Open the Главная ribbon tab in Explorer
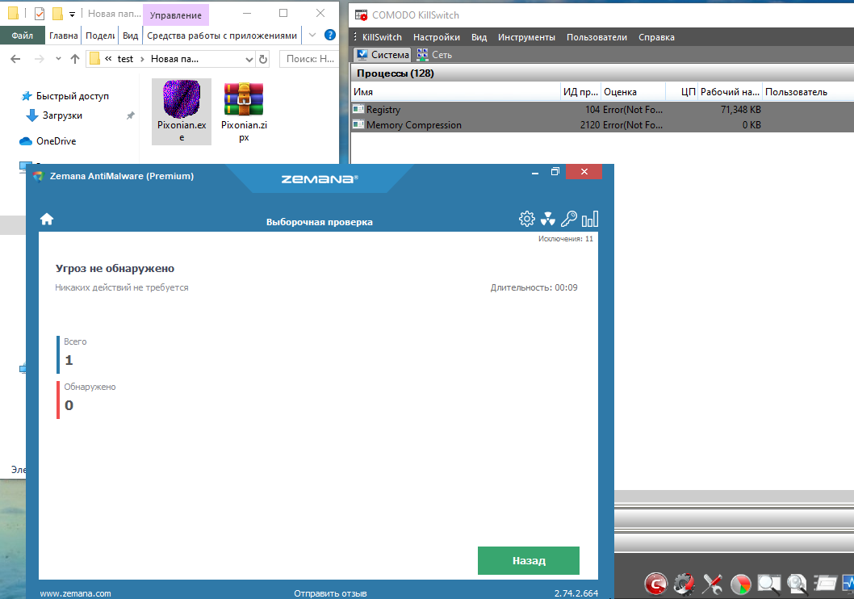 [x=63, y=36]
